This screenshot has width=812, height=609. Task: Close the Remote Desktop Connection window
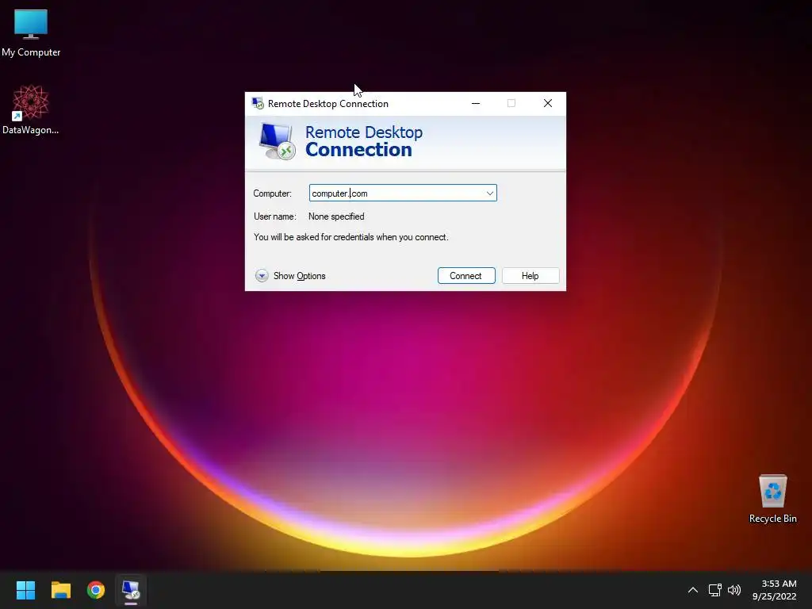coord(547,103)
